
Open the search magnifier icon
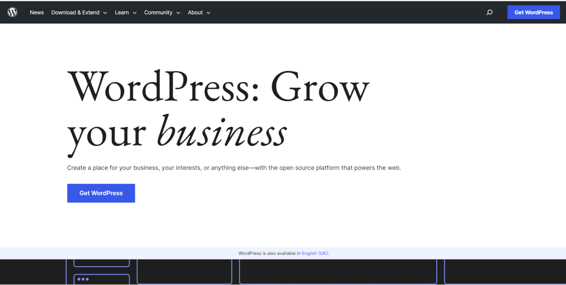[x=490, y=13]
